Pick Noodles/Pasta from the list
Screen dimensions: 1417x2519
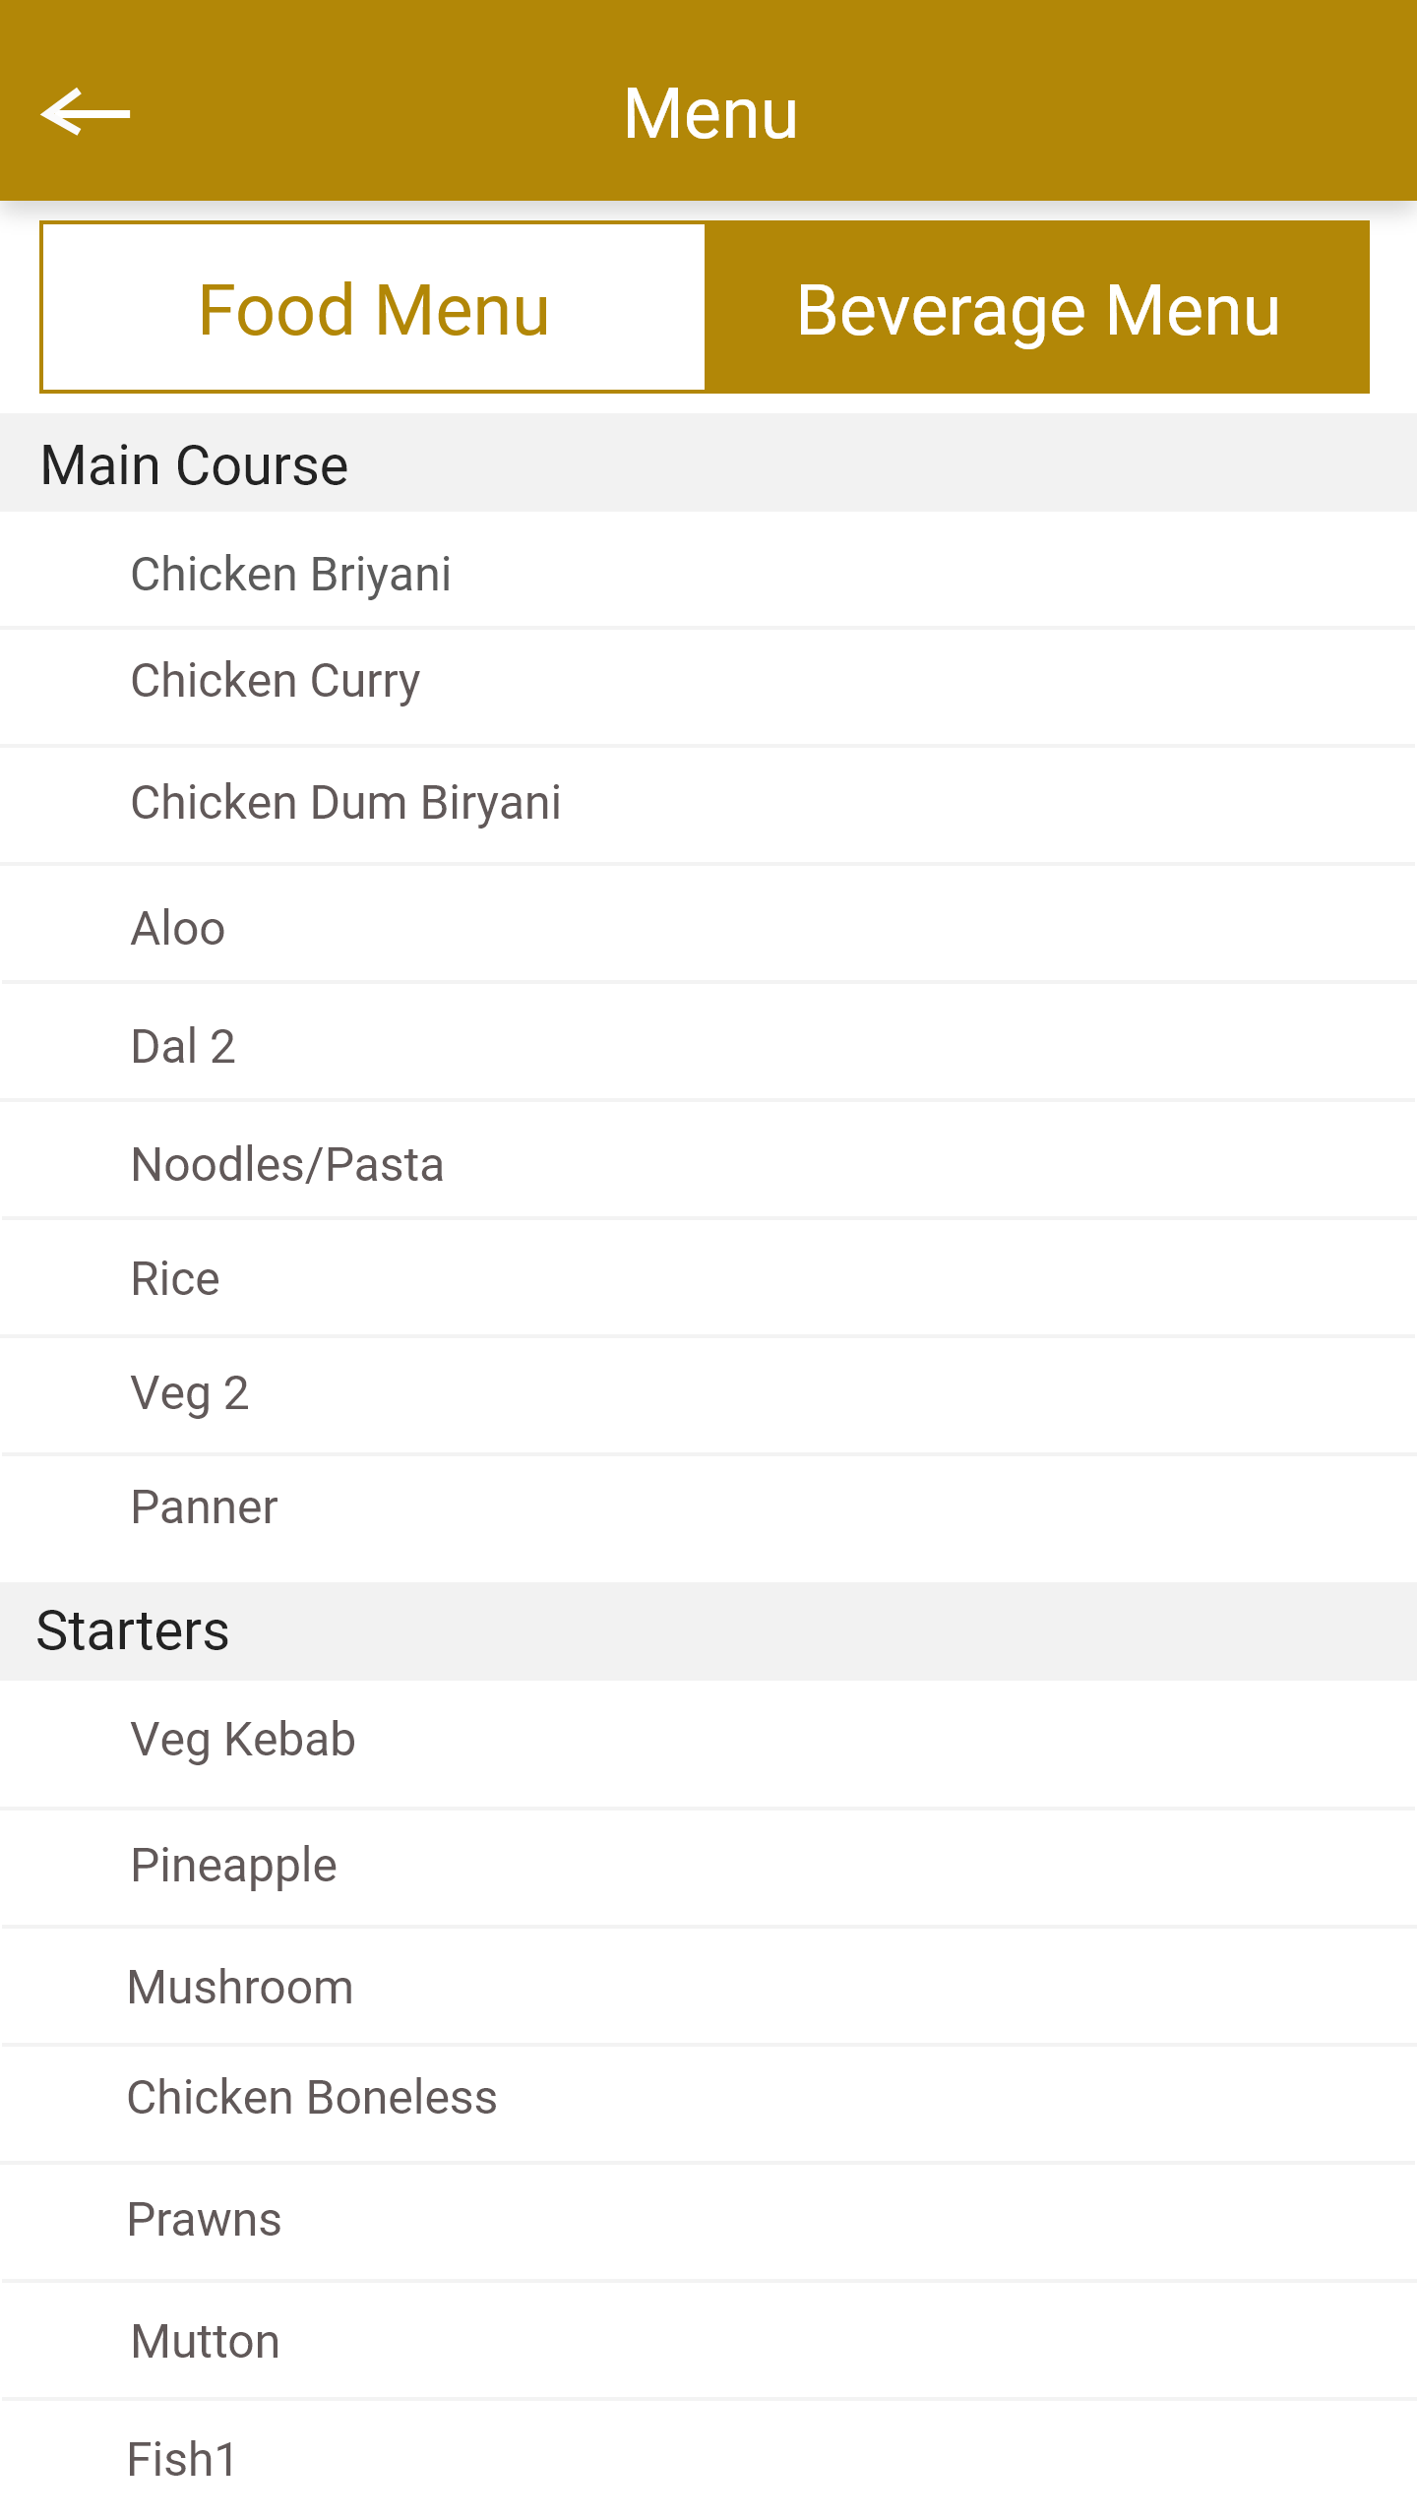[x=287, y=1165]
